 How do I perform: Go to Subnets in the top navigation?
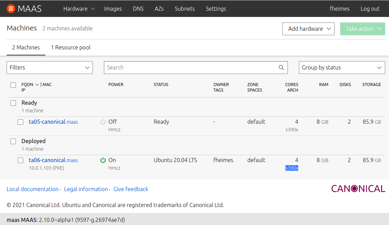[185, 9]
